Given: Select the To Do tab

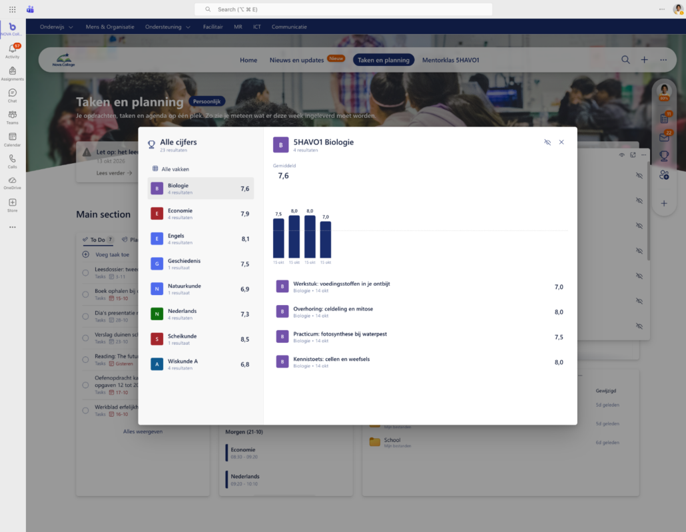Looking at the screenshot, I should coord(98,240).
